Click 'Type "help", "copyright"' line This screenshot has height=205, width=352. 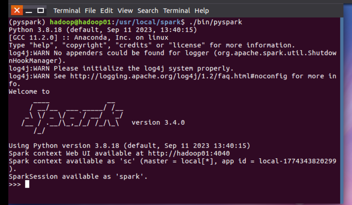pos(152,45)
